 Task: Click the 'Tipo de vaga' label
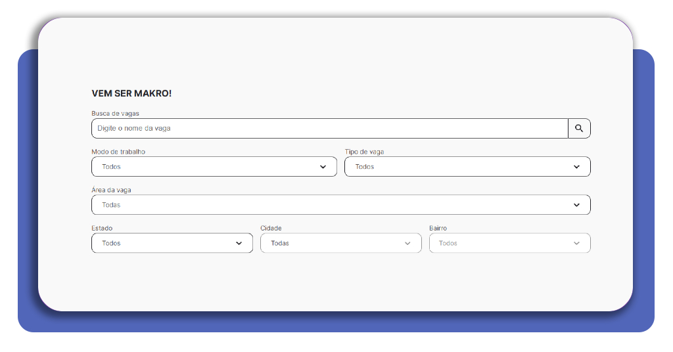[364, 151]
